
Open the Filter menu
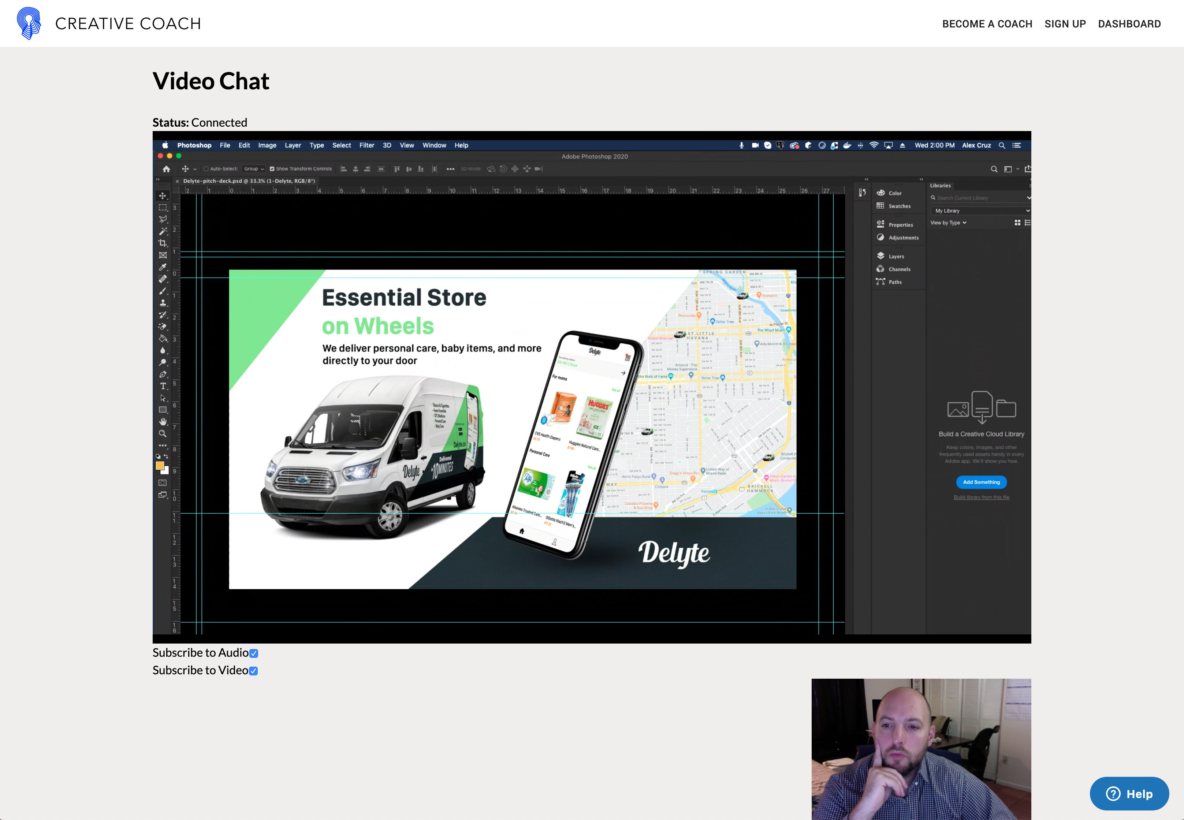point(367,145)
